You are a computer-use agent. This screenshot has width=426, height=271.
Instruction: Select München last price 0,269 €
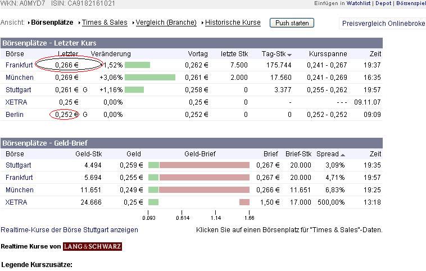(67, 78)
